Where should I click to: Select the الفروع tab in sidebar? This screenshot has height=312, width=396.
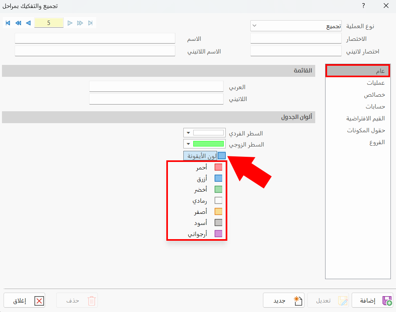point(358,143)
